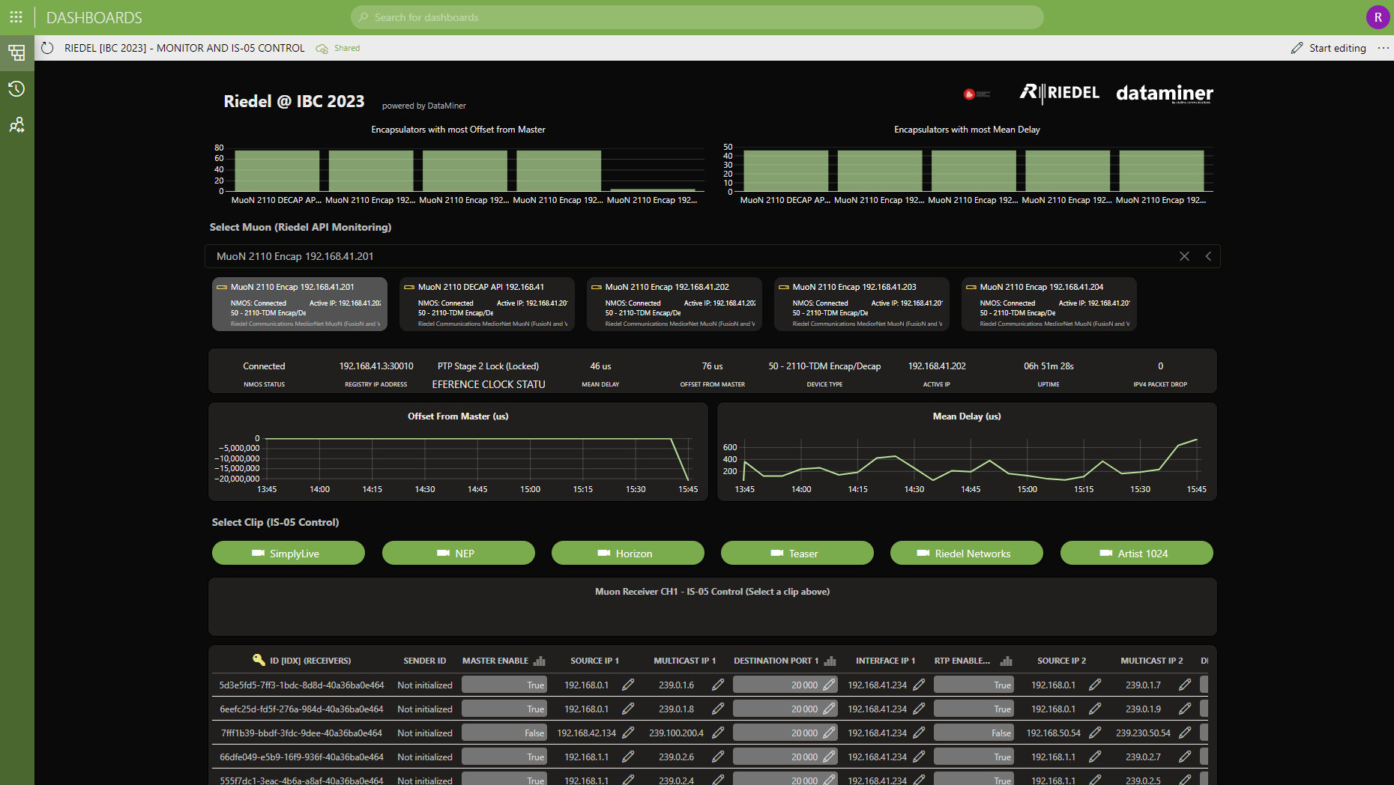Edit Source IP 2 192.168.50.54 pencil icon
The width and height of the screenshot is (1394, 785).
point(1095,733)
